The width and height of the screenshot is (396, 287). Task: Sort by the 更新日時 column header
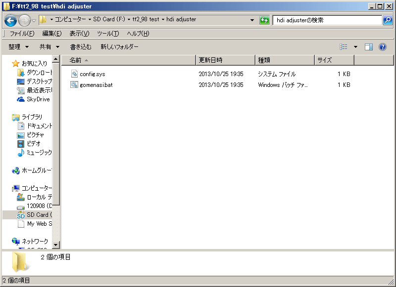226,60
